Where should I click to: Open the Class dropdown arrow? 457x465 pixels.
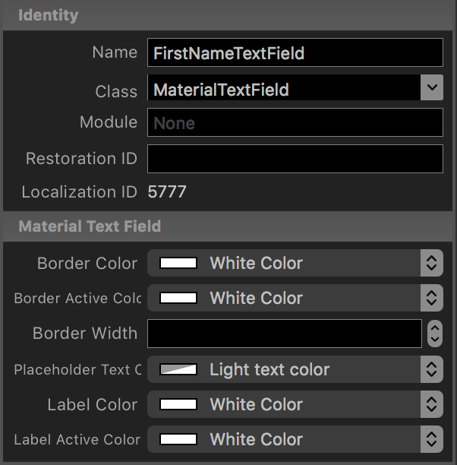[432, 88]
